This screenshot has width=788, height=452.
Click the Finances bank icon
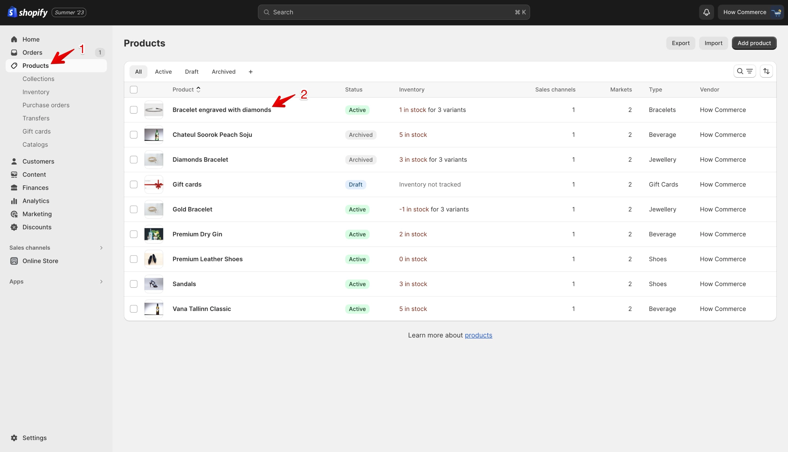[x=14, y=188]
